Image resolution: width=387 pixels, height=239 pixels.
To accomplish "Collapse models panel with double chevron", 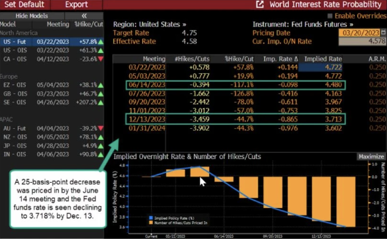I will pos(84,16).
